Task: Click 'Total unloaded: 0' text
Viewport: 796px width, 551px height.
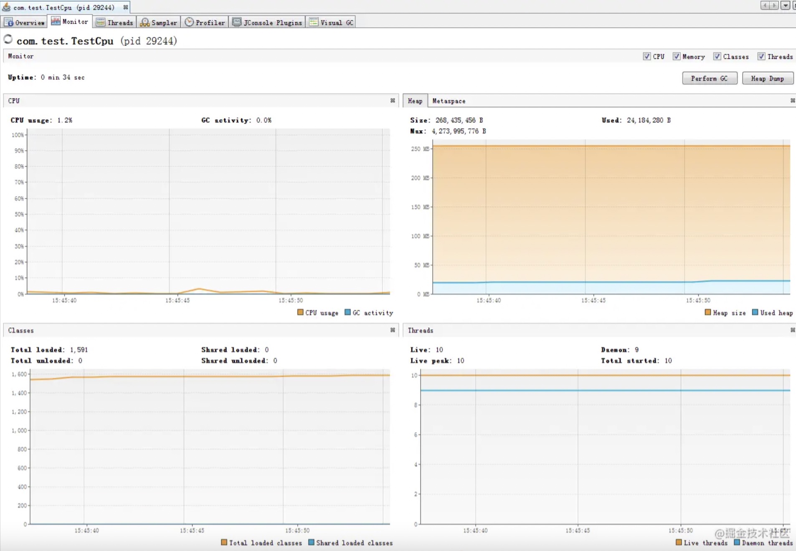Action: click(x=46, y=361)
